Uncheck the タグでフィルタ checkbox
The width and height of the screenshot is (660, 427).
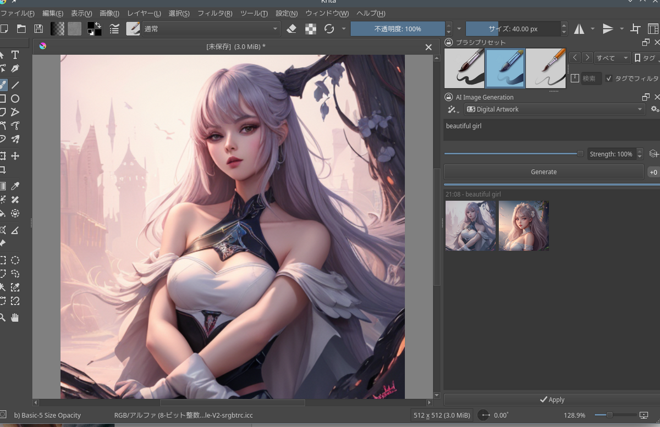coord(608,79)
